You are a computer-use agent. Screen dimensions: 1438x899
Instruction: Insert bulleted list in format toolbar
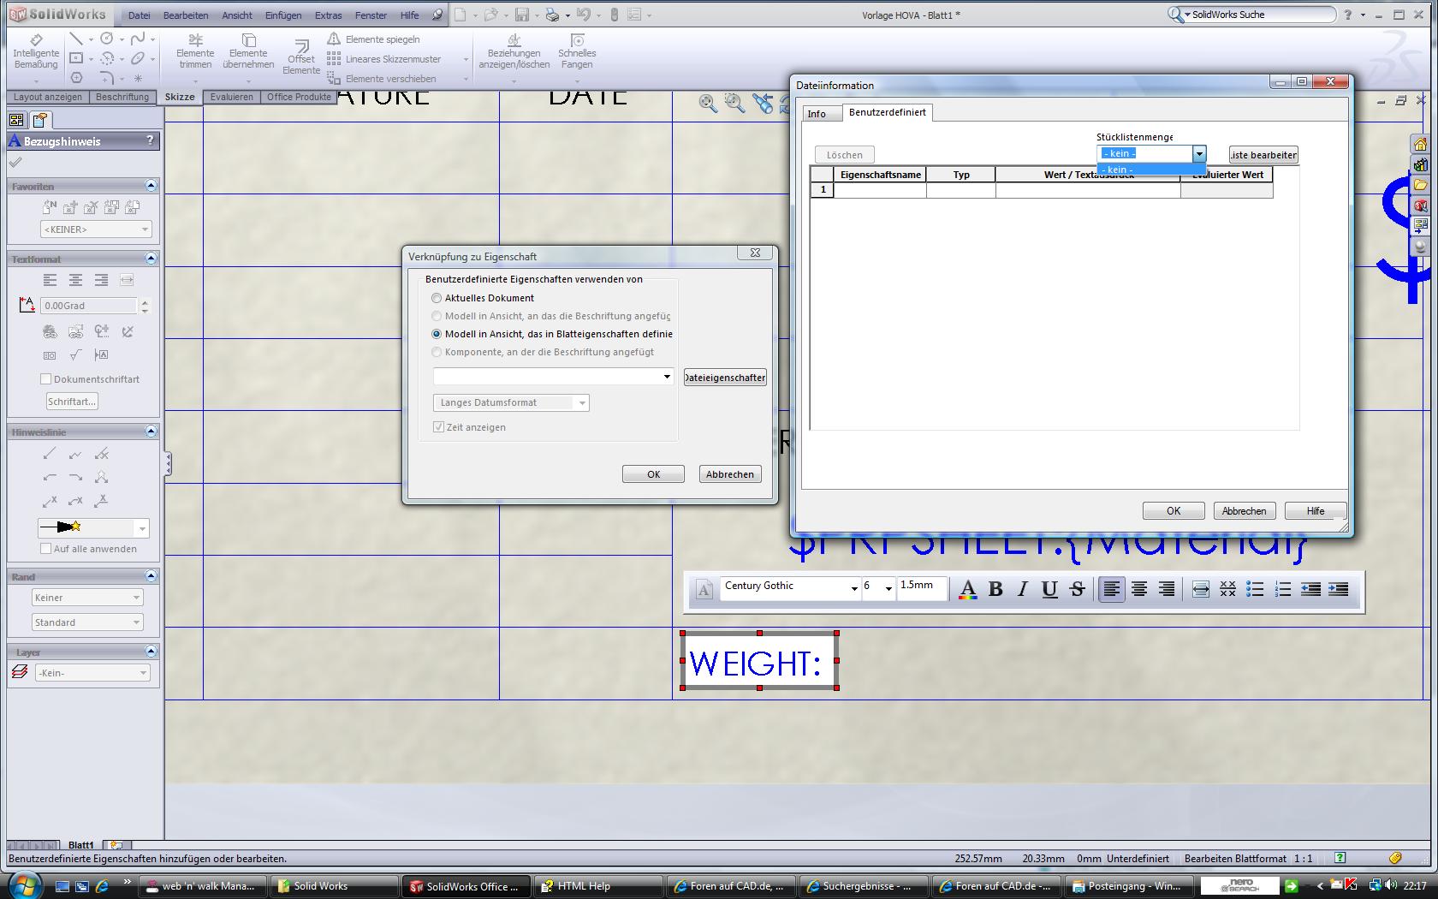point(1255,589)
